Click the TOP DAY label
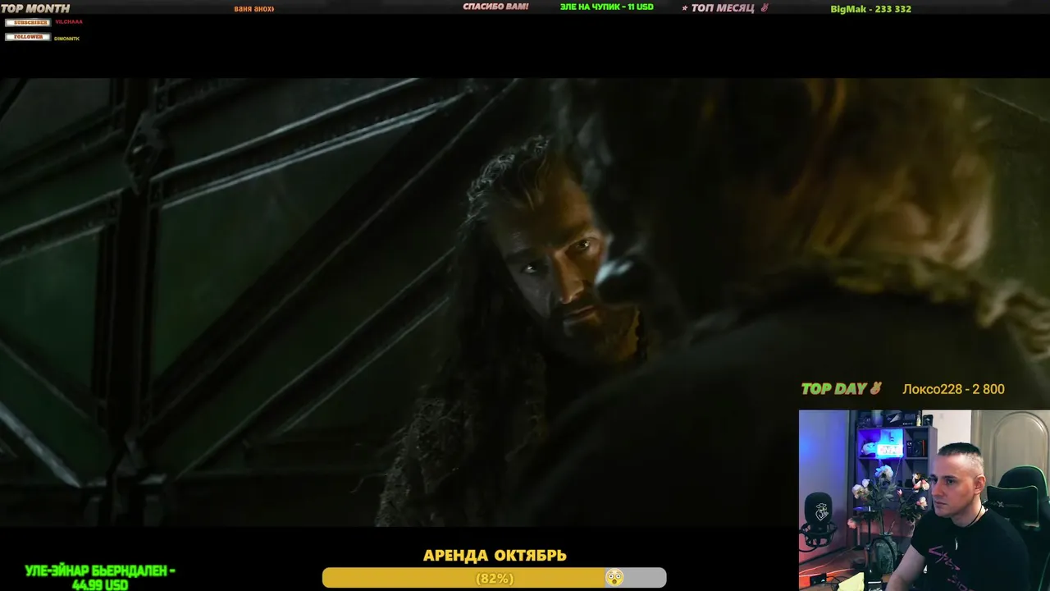1050x591 pixels. coord(833,389)
